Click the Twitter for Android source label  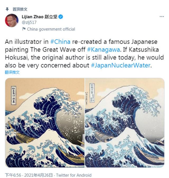[x=74, y=175]
